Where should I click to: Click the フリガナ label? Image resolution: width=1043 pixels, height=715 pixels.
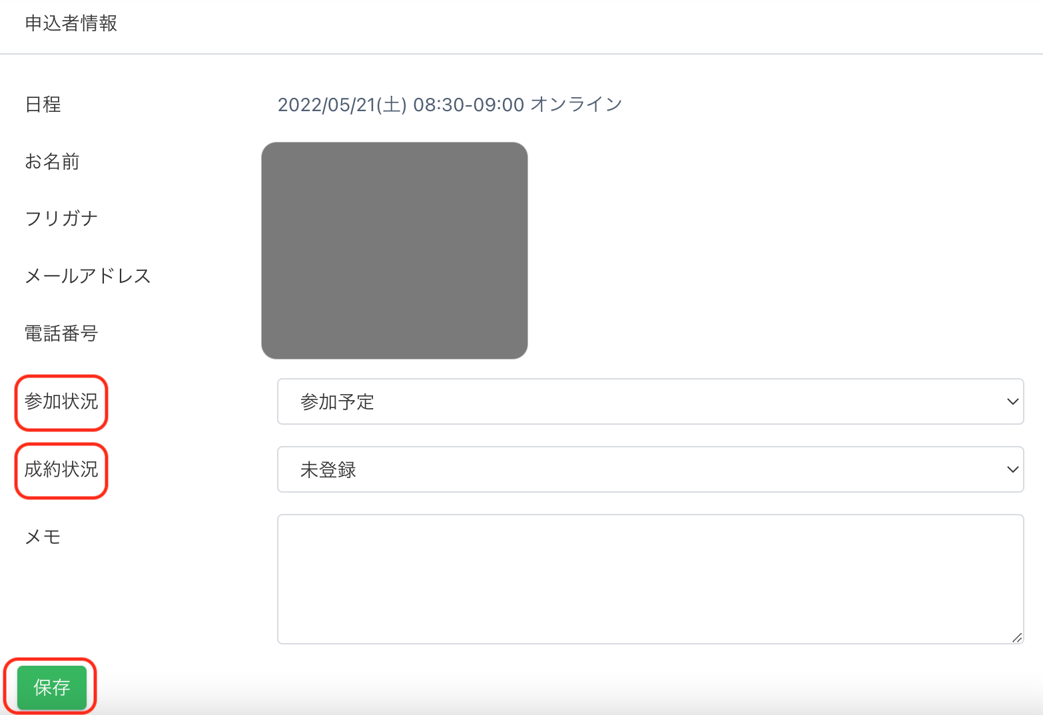(61, 218)
